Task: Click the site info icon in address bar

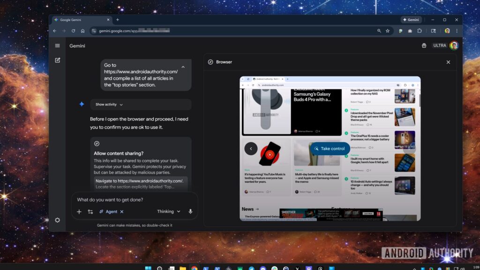Action: 94,31
